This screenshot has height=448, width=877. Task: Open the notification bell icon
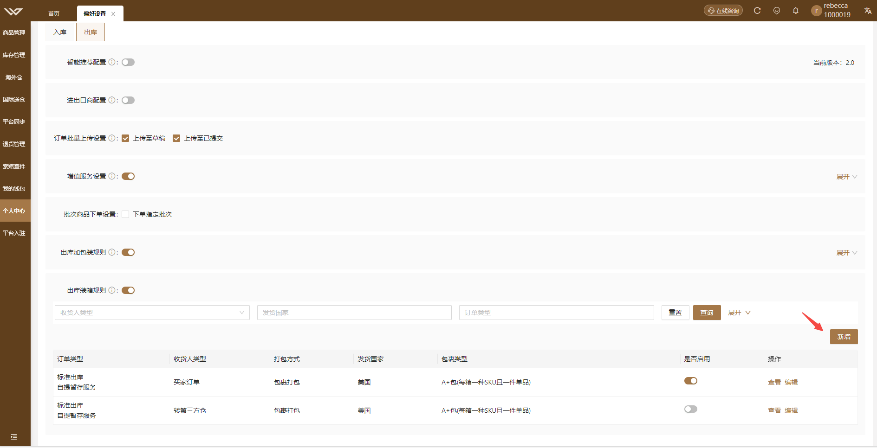coord(796,11)
